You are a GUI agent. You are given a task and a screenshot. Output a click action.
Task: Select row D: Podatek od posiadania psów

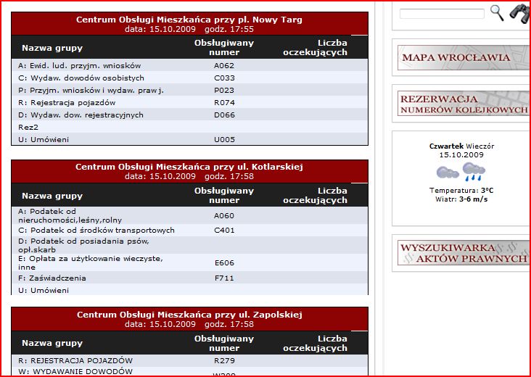189,245
